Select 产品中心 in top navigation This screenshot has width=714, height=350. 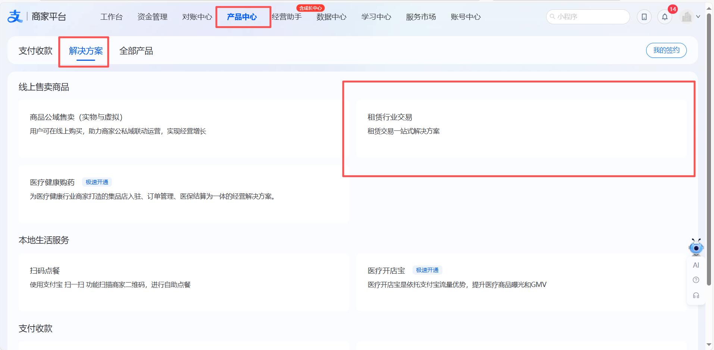242,17
